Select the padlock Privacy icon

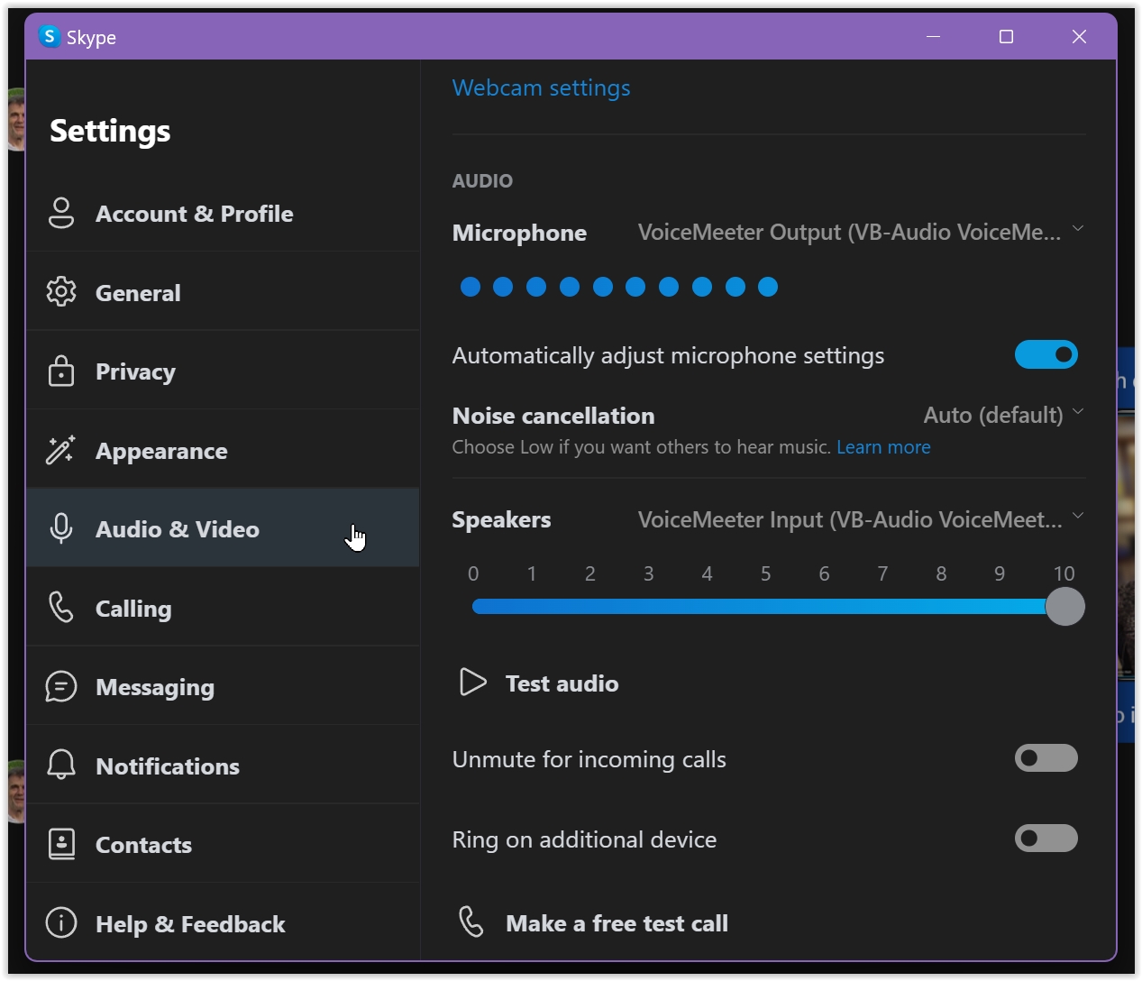click(x=61, y=371)
